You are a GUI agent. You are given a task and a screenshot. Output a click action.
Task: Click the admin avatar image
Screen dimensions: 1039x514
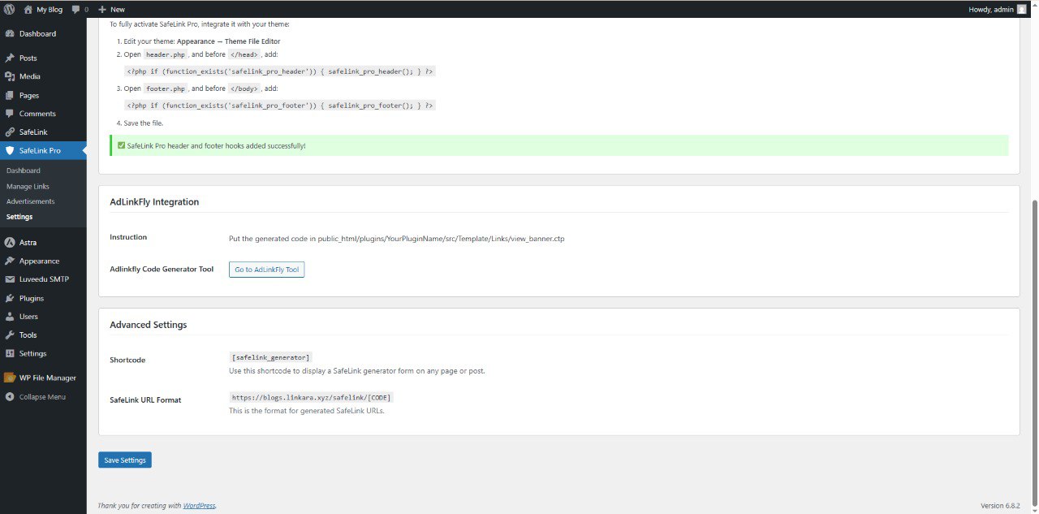click(x=1021, y=9)
